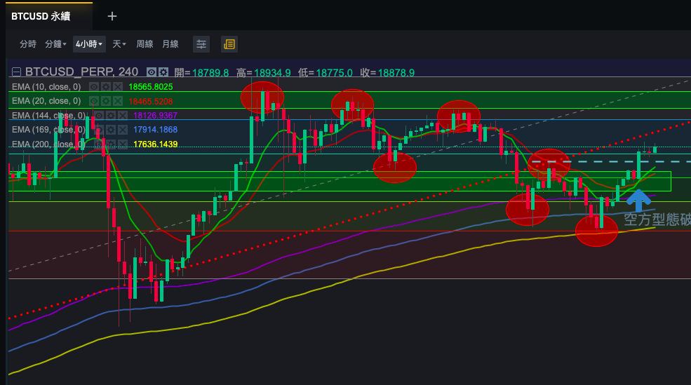The image size is (691, 385).
Task: Click the yellow order list icon
Action: (x=229, y=44)
